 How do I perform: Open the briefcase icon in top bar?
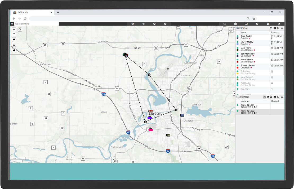(x=235, y=24)
